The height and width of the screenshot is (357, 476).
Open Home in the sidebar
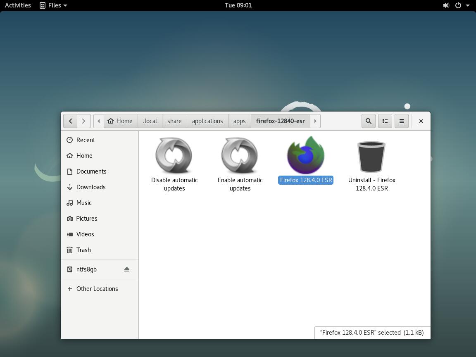(100, 156)
